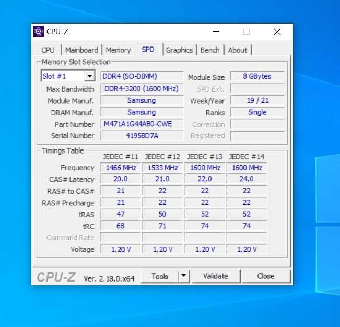Click the JEDEC #13 column header

(x=205, y=157)
